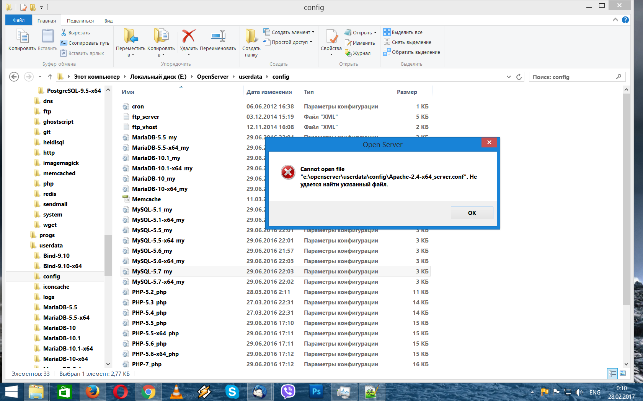Image resolution: width=643 pixels, height=401 pixels.
Task: Click the Журнал (History) ribbon item
Action: point(357,53)
